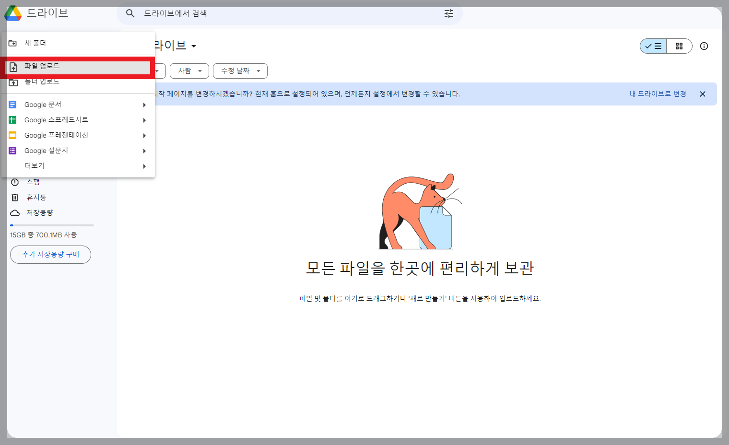Choose Google 설문지 from the menu

tap(78, 151)
